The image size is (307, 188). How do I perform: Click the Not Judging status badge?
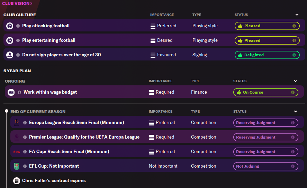point(265,166)
